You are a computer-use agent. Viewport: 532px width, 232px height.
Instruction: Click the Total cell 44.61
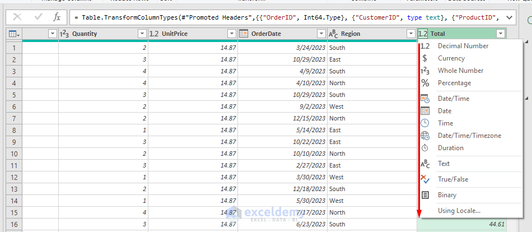(x=462, y=224)
